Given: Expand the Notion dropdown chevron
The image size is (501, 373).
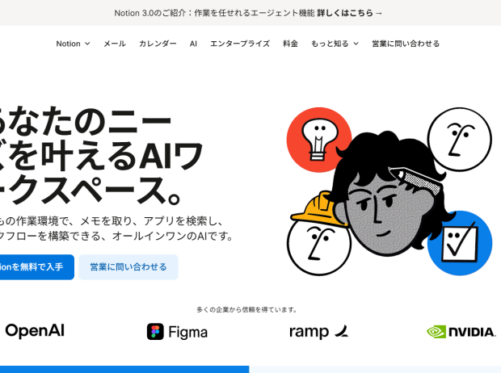Looking at the screenshot, I should pos(87,44).
